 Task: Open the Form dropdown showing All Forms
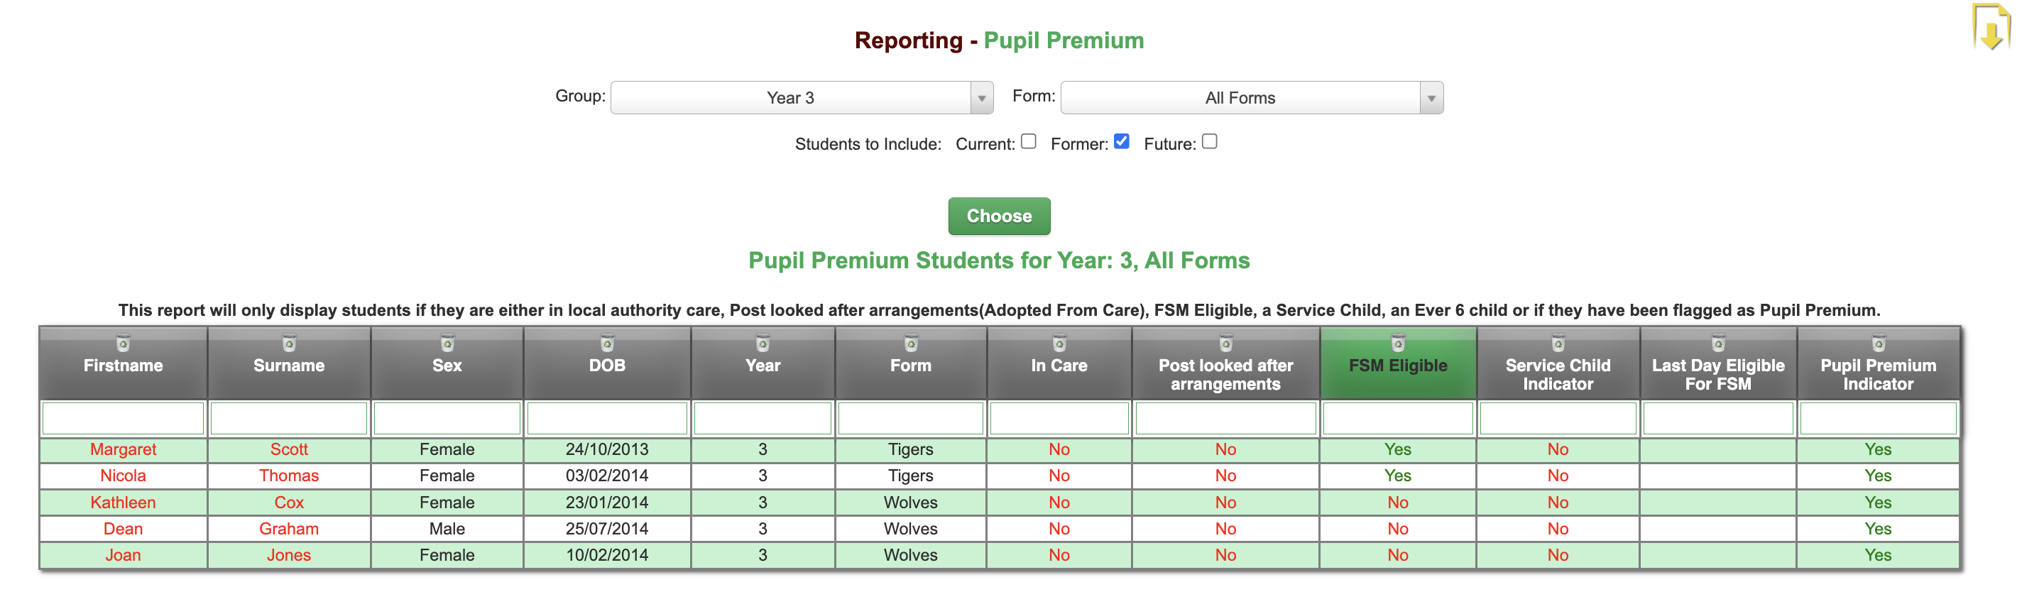click(x=1251, y=98)
